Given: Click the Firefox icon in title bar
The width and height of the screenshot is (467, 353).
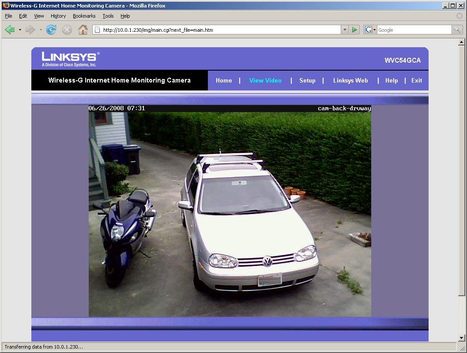Looking at the screenshot, I should (6, 5).
